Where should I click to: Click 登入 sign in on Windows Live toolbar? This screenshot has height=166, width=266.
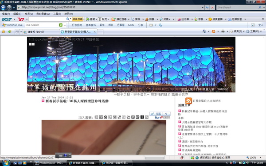pos(261,25)
